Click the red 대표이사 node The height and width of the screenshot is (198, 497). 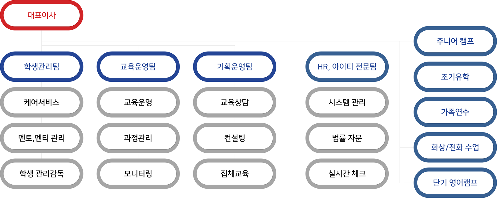(x=42, y=15)
